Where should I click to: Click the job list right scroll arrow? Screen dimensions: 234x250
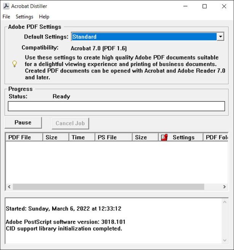click(224, 187)
